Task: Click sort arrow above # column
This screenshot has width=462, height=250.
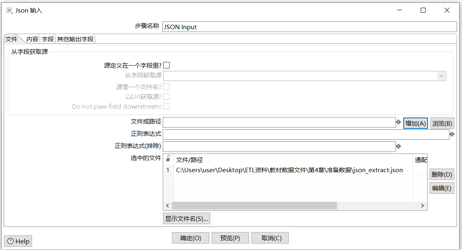Action: click(x=168, y=155)
